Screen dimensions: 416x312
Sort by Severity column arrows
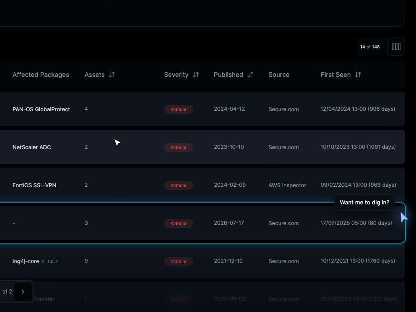[196, 75]
